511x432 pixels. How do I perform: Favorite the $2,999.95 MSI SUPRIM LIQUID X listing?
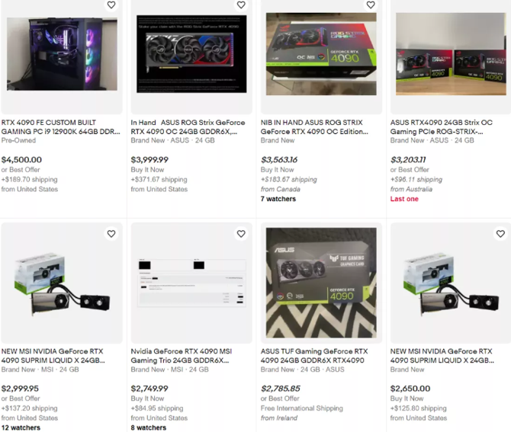click(x=111, y=234)
